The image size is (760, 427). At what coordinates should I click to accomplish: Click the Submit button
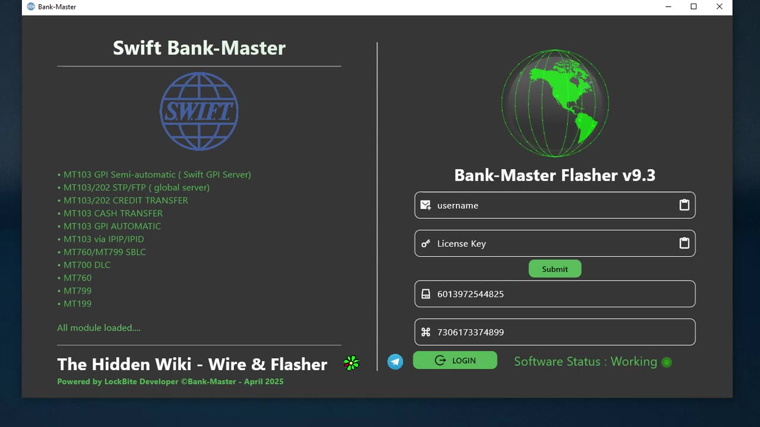click(x=555, y=269)
